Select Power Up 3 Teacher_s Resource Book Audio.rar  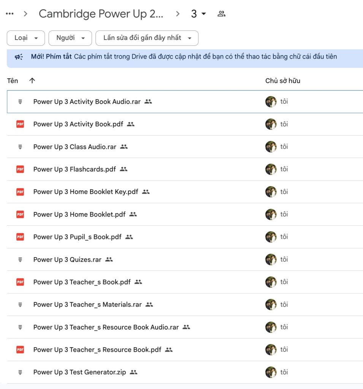[x=106, y=327]
